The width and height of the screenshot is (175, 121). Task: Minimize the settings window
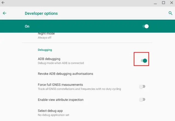[155, 3]
